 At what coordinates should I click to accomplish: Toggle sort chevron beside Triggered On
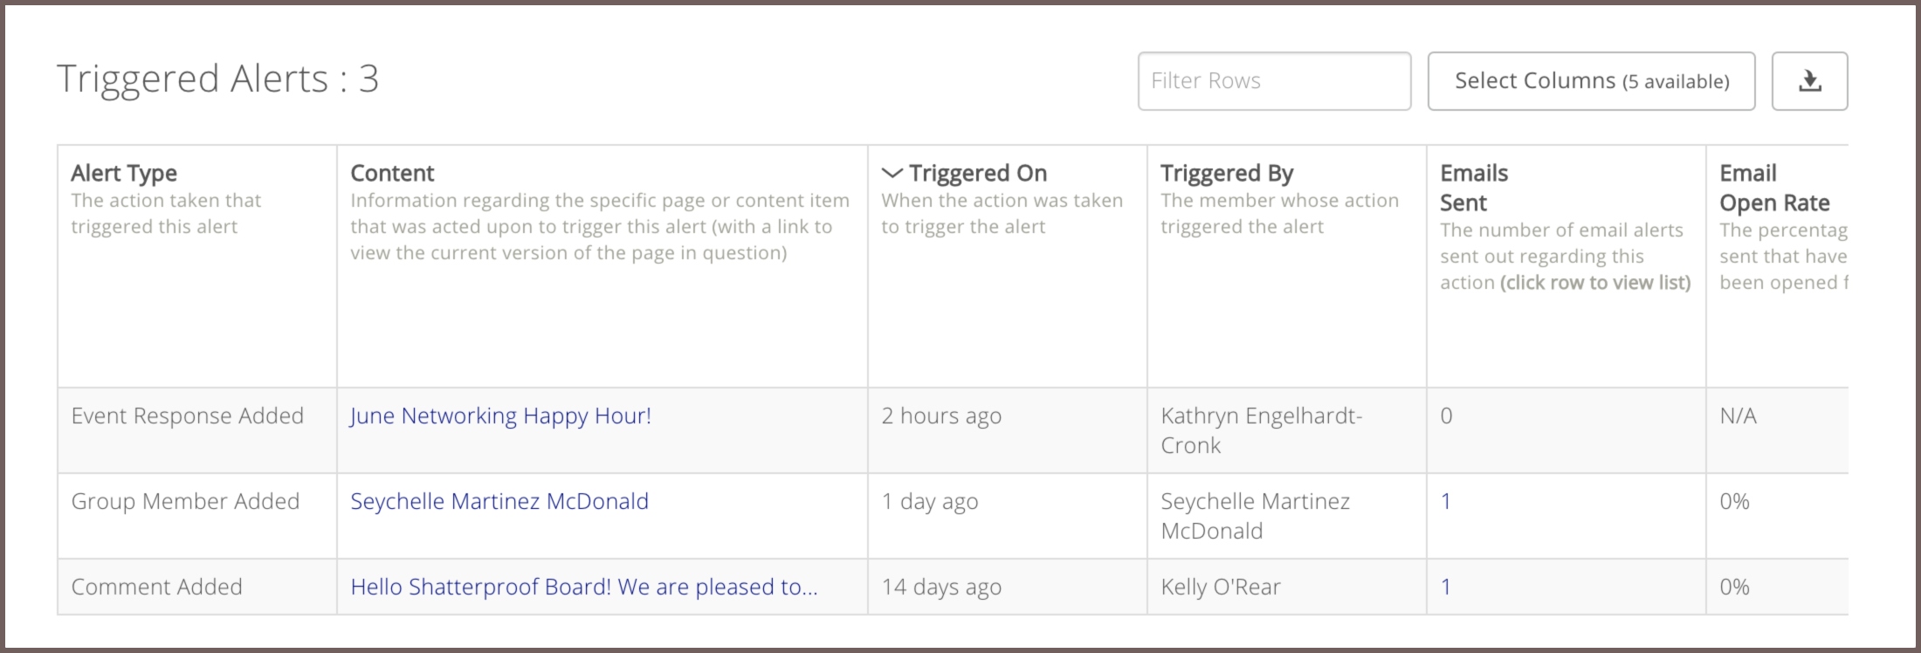click(892, 173)
